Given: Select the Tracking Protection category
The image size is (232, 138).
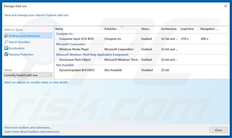Looking at the screenshot, I should click(21, 54).
